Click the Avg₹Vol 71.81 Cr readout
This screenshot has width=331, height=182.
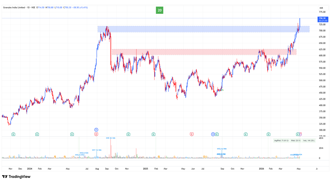point(281,141)
